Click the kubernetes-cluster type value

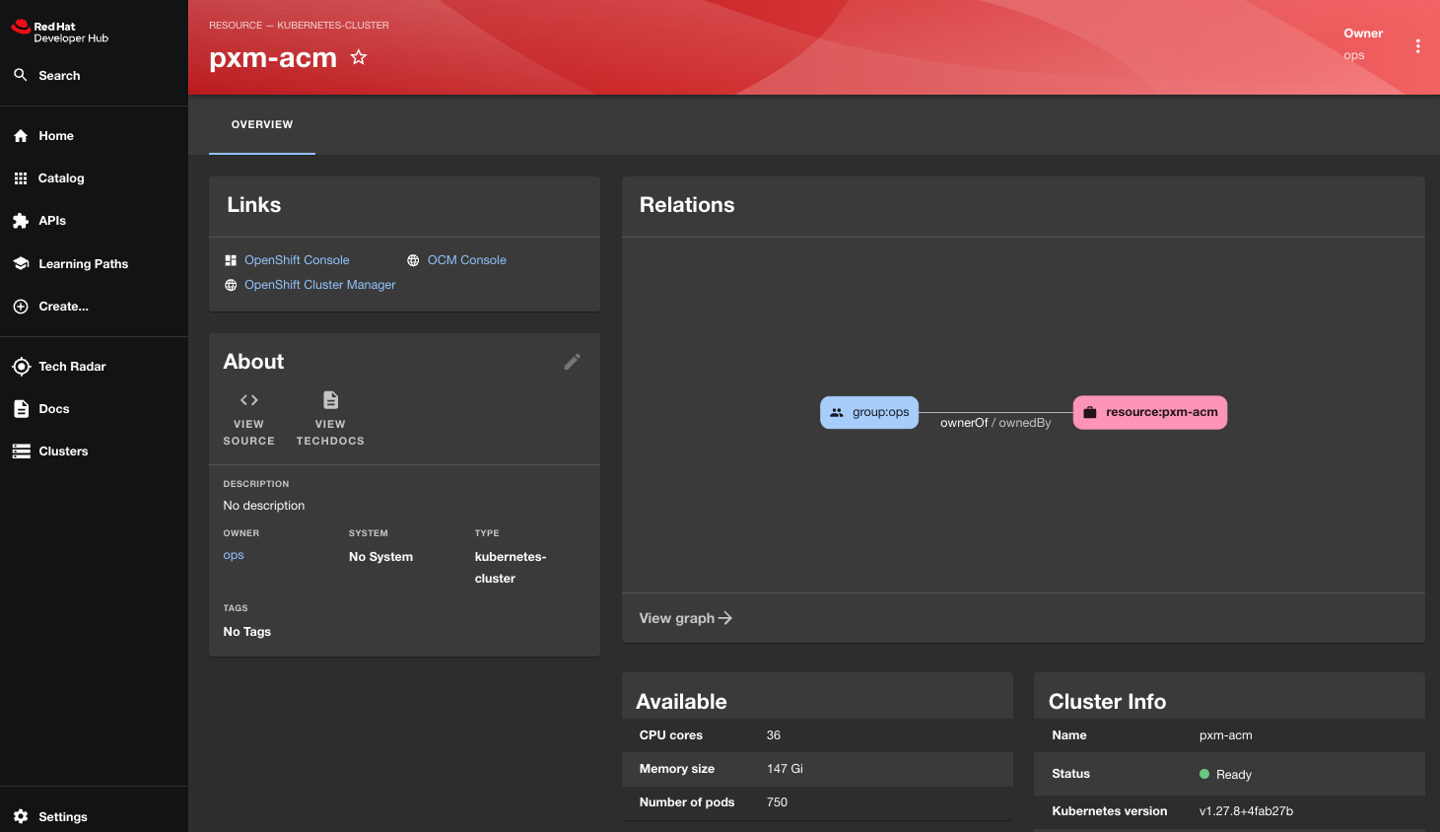click(x=511, y=568)
